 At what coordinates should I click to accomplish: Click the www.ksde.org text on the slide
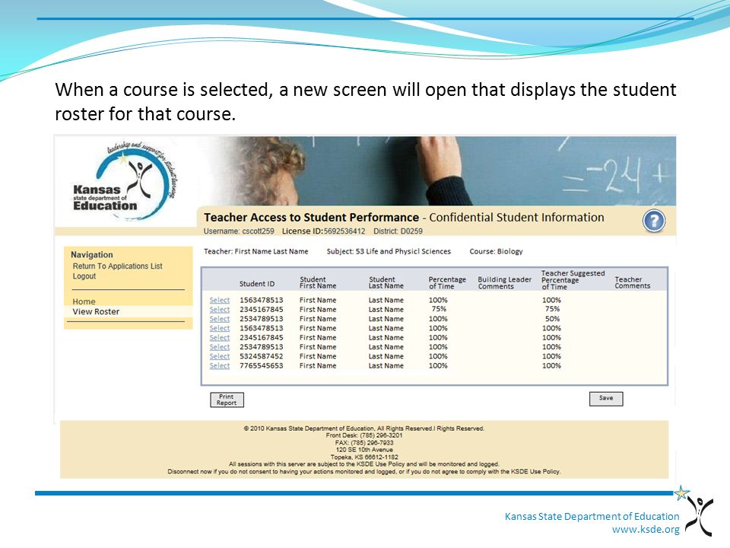pyautogui.click(x=646, y=530)
